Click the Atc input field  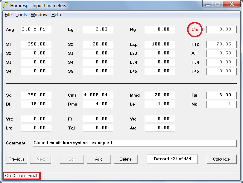(160, 128)
